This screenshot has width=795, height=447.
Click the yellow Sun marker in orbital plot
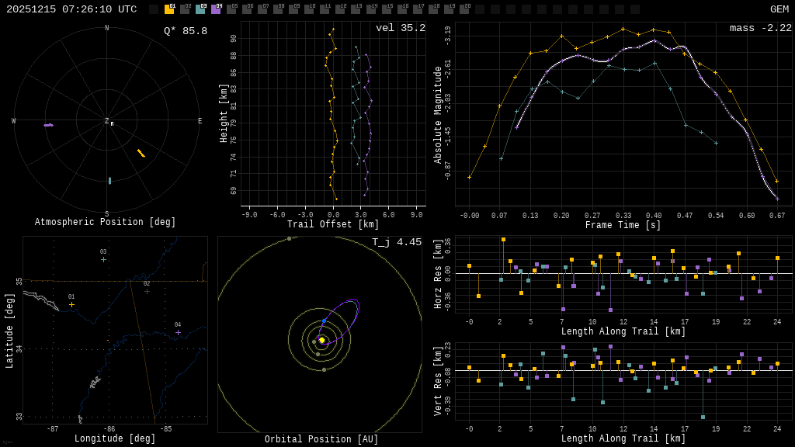tap(321, 340)
